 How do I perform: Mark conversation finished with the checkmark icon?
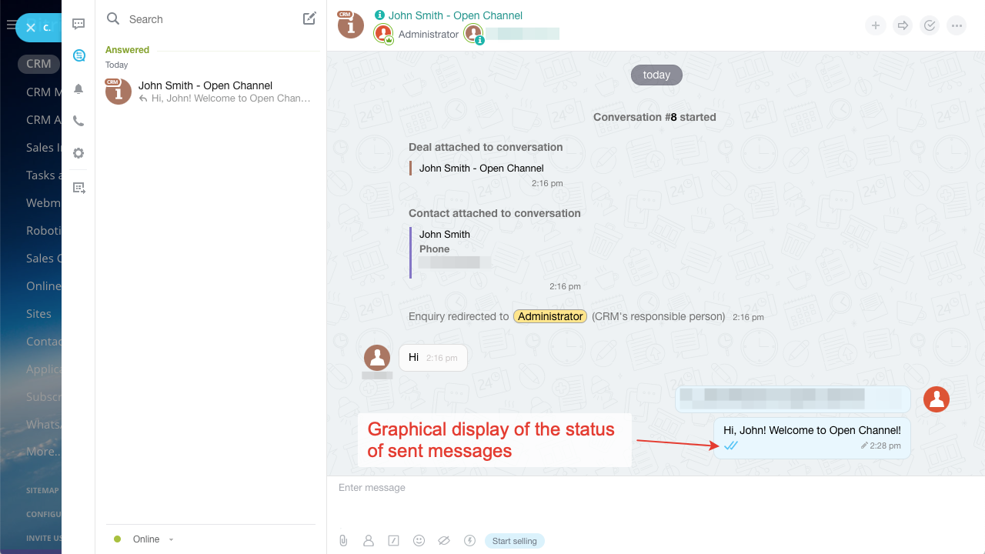point(930,25)
